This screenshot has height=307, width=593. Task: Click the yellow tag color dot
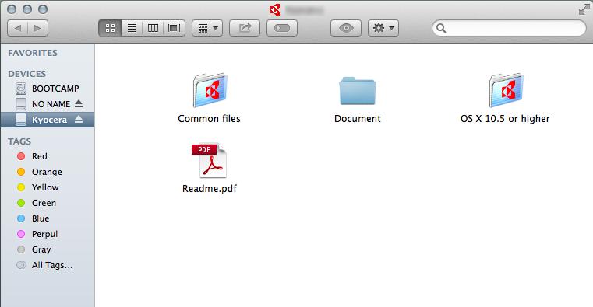tap(21, 187)
